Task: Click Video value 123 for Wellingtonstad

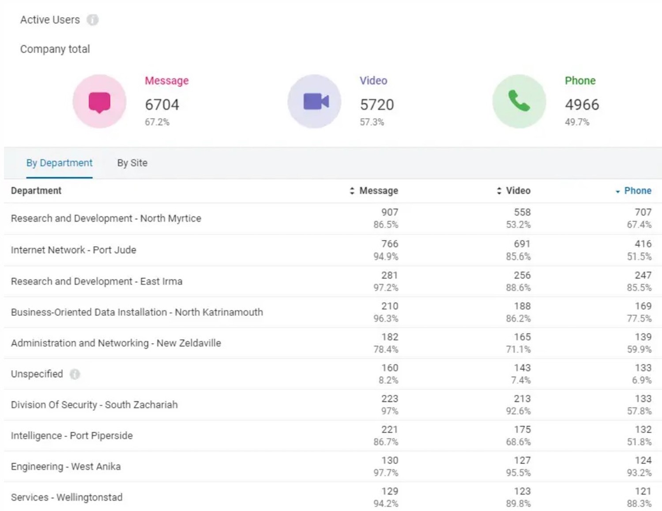Action: coord(522,492)
